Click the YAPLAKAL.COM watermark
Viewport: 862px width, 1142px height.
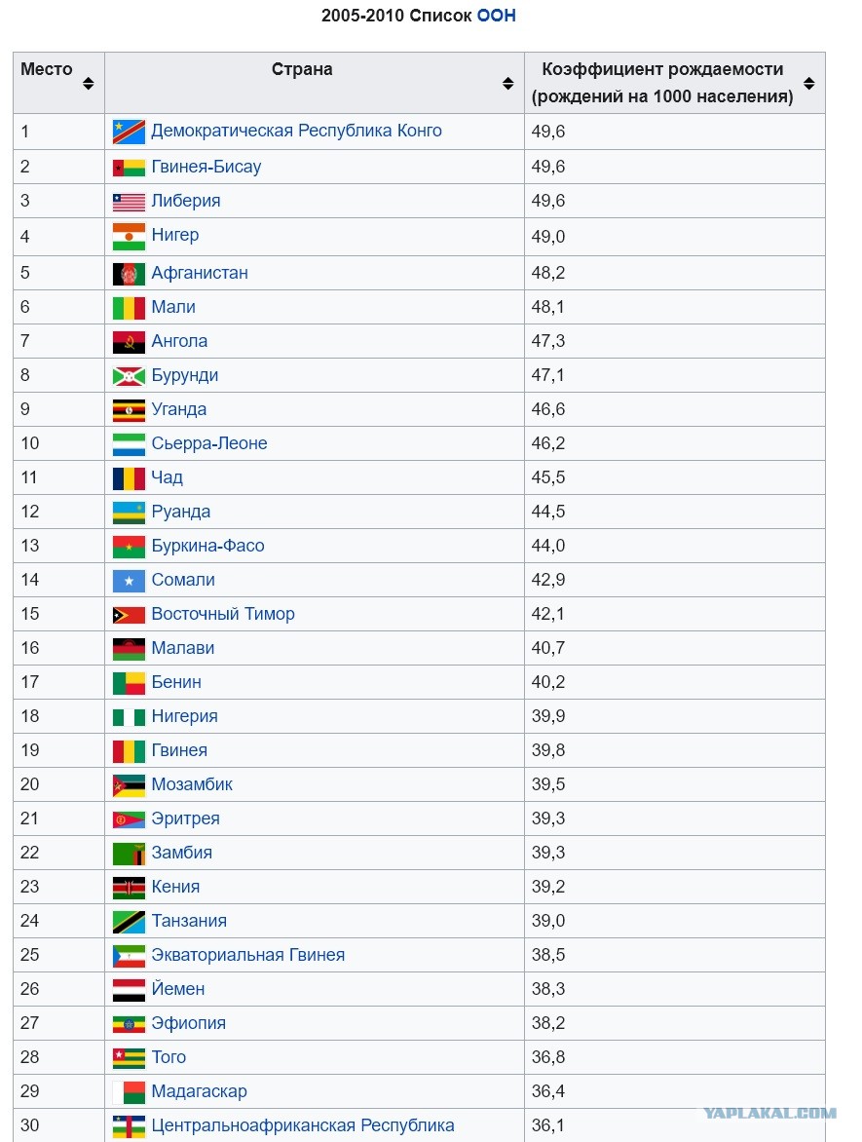(769, 1113)
